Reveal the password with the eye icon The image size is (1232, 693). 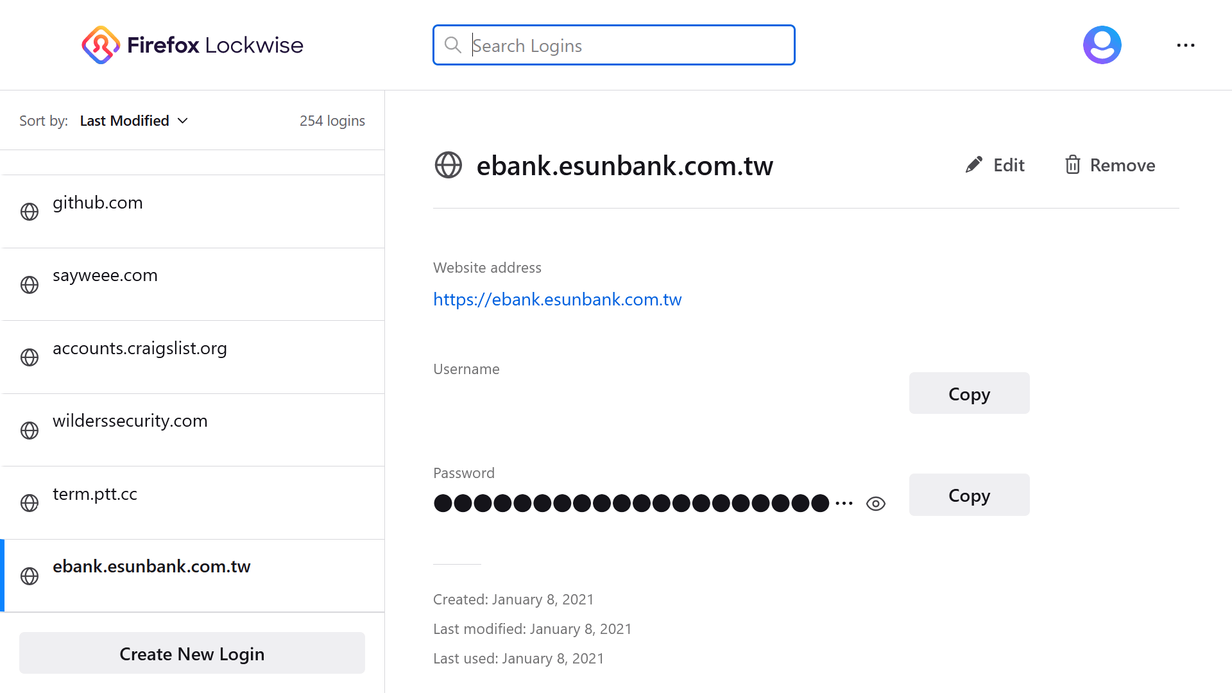click(875, 504)
